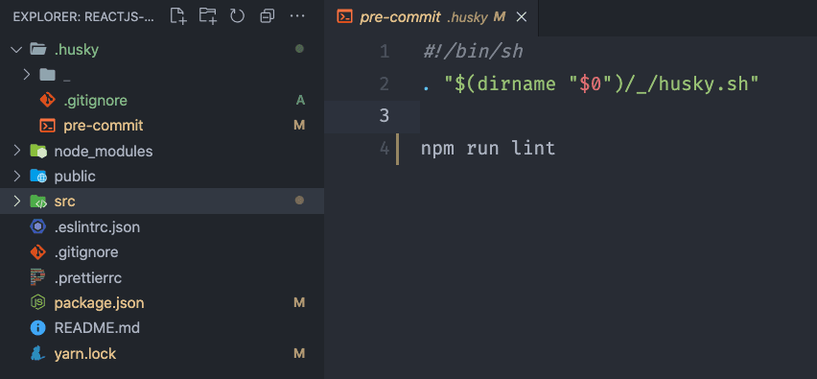Open the pre-commit file in tree
The image size is (817, 379).
[104, 126]
